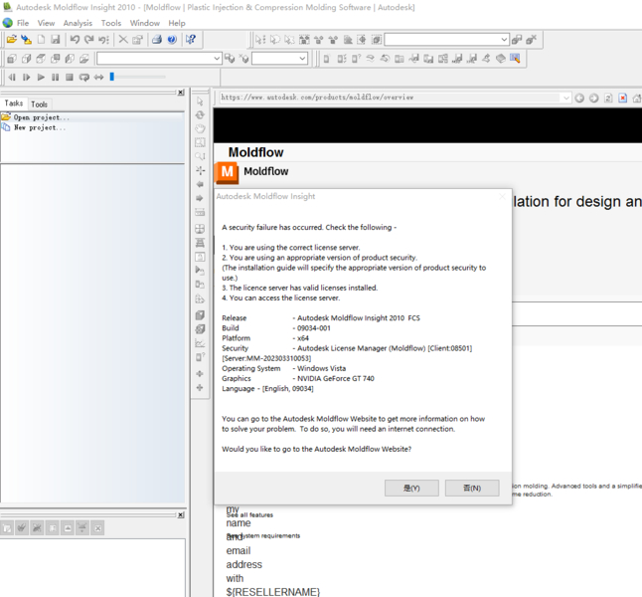Viewport: 642px width, 597px height.
Task: Select Open project... in the Tasks panel
Action: 41,117
